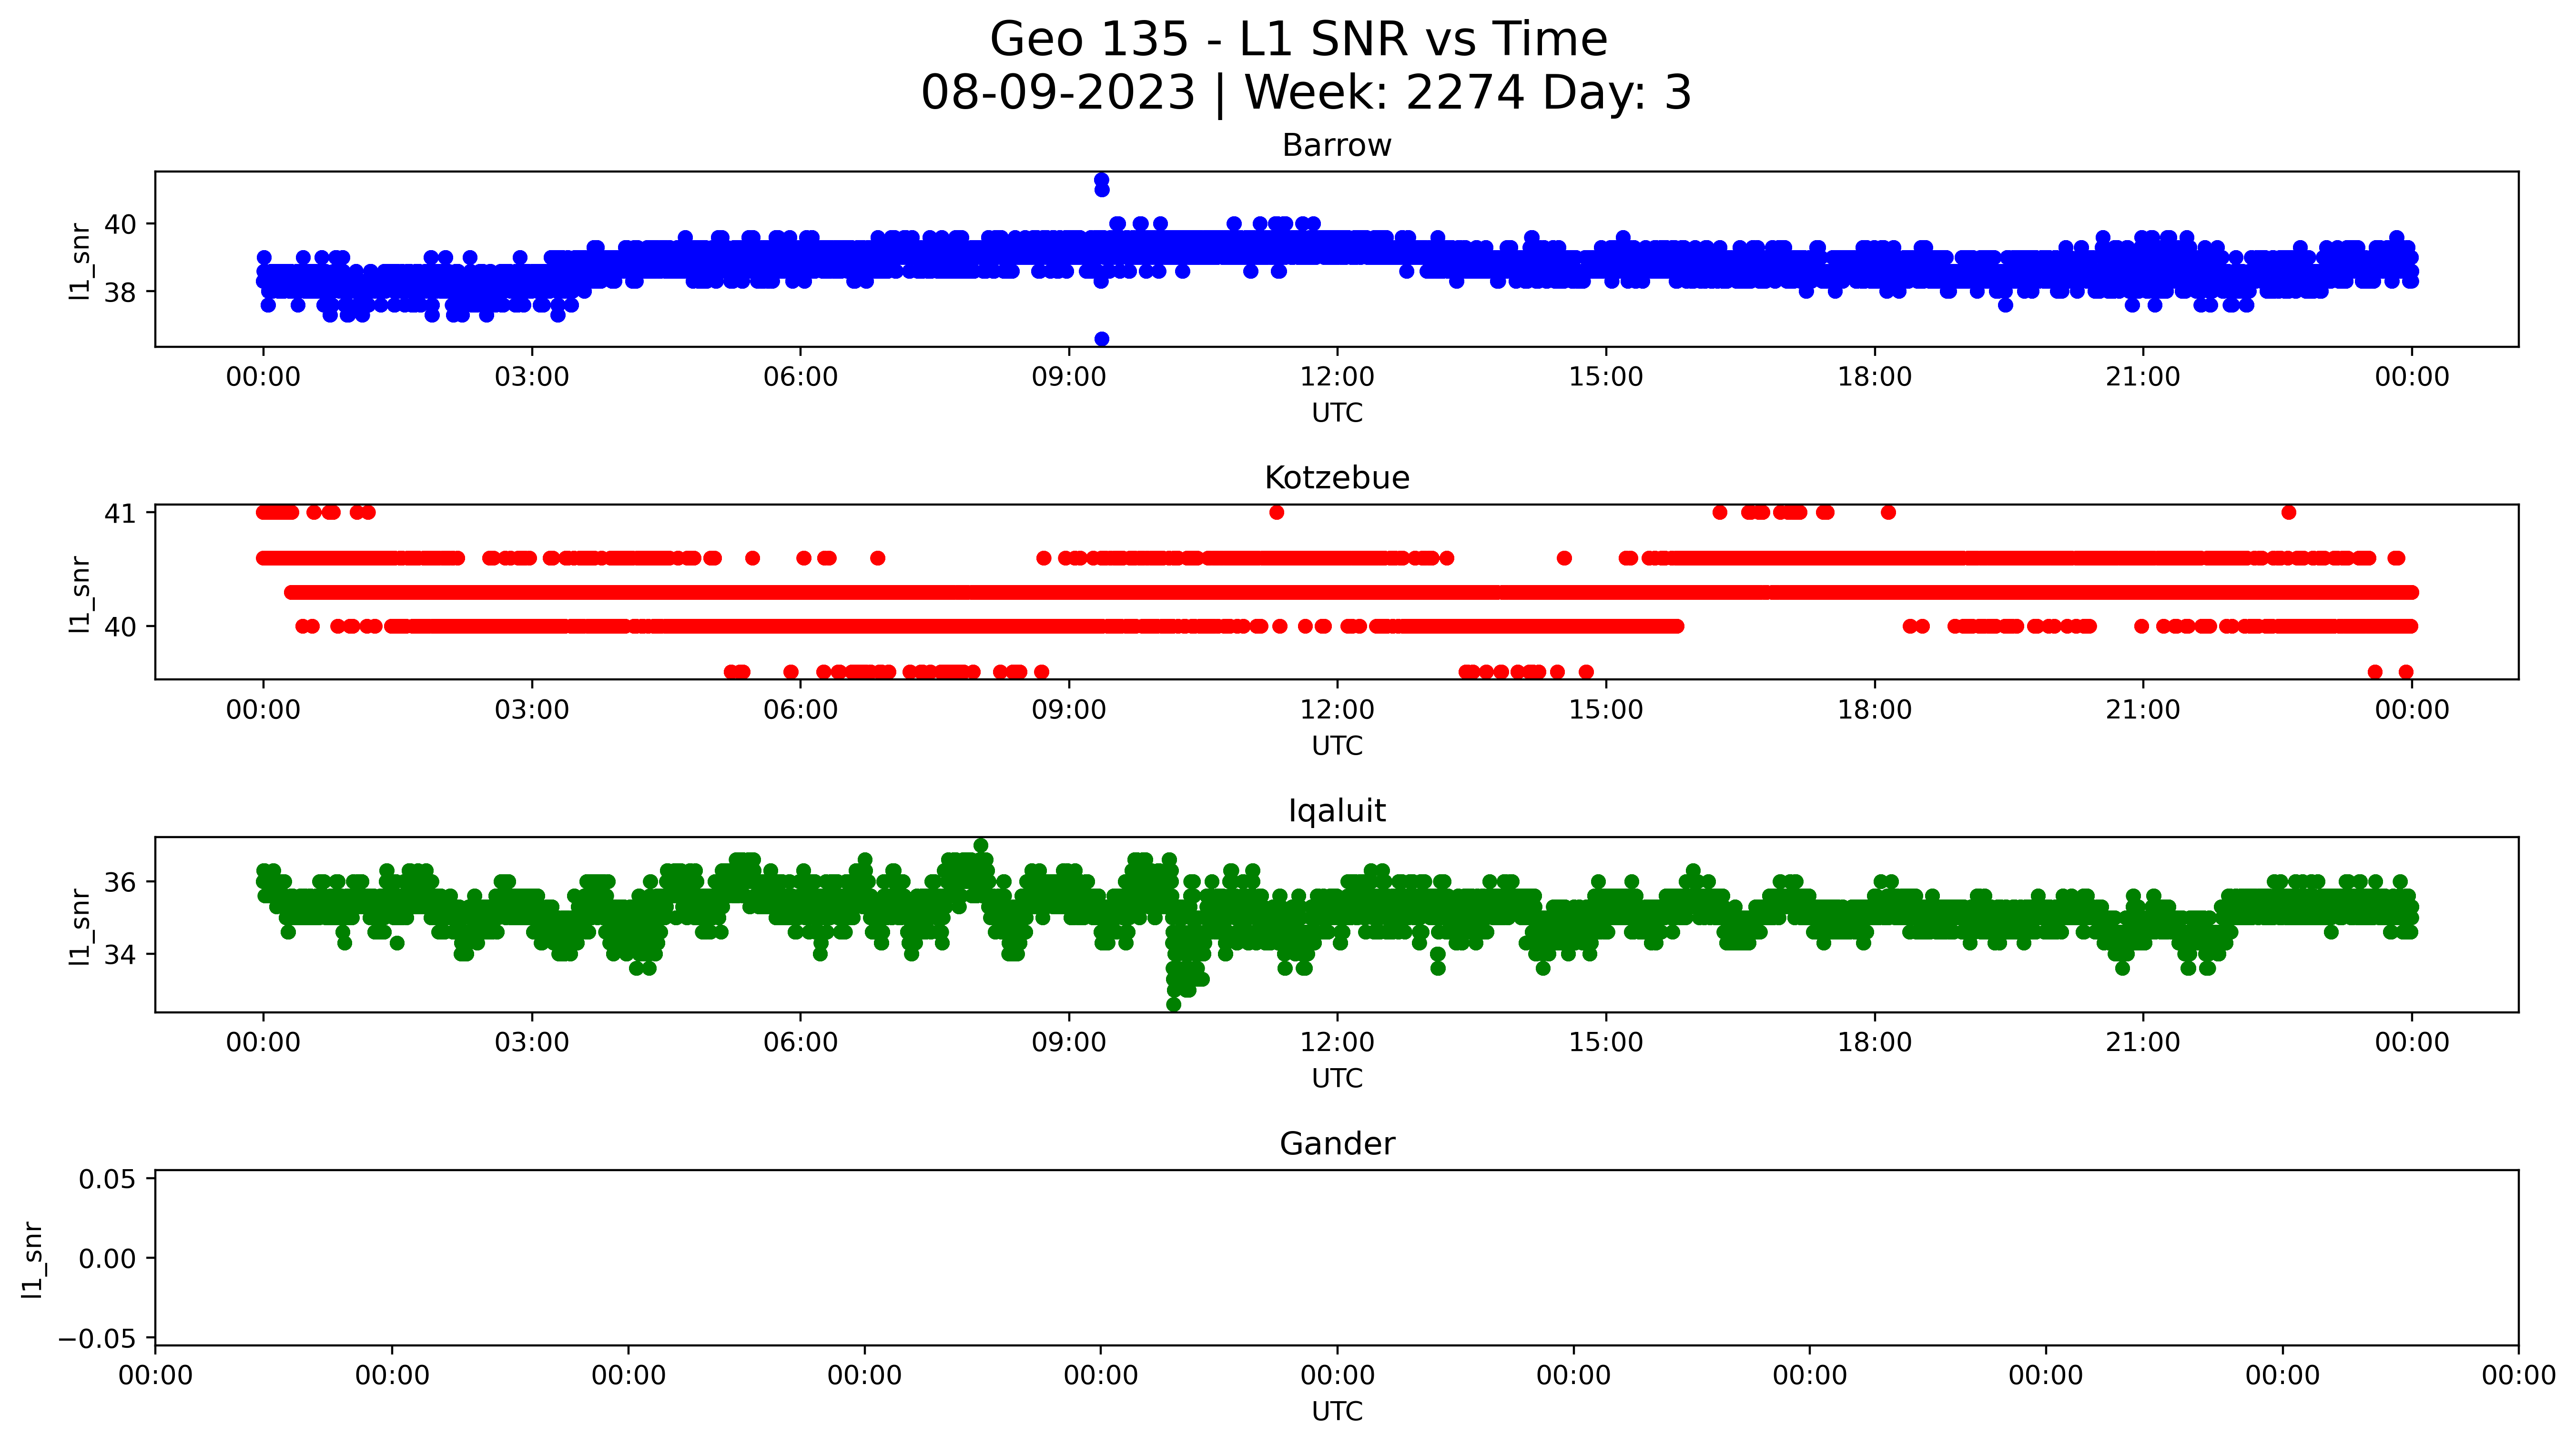
Task: Click '21:00' tick under Kotzebue plot
Action: (2143, 711)
